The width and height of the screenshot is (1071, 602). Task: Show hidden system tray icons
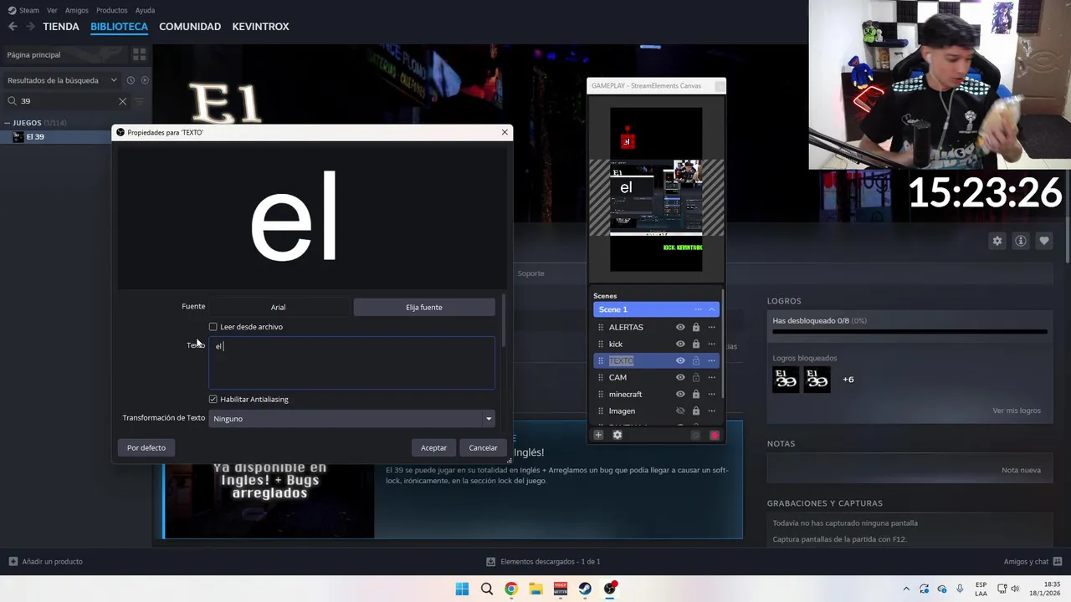pyautogui.click(x=905, y=589)
